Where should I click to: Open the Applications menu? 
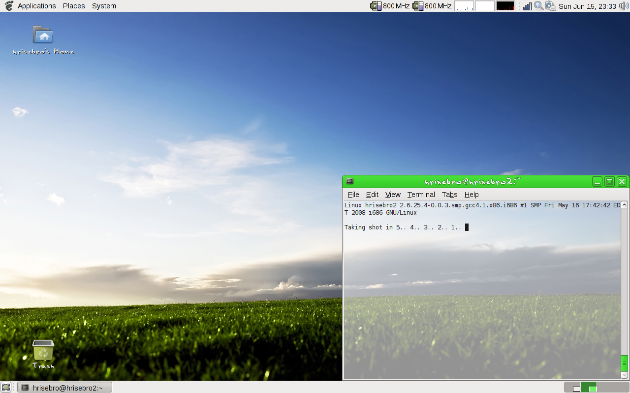[x=36, y=6]
